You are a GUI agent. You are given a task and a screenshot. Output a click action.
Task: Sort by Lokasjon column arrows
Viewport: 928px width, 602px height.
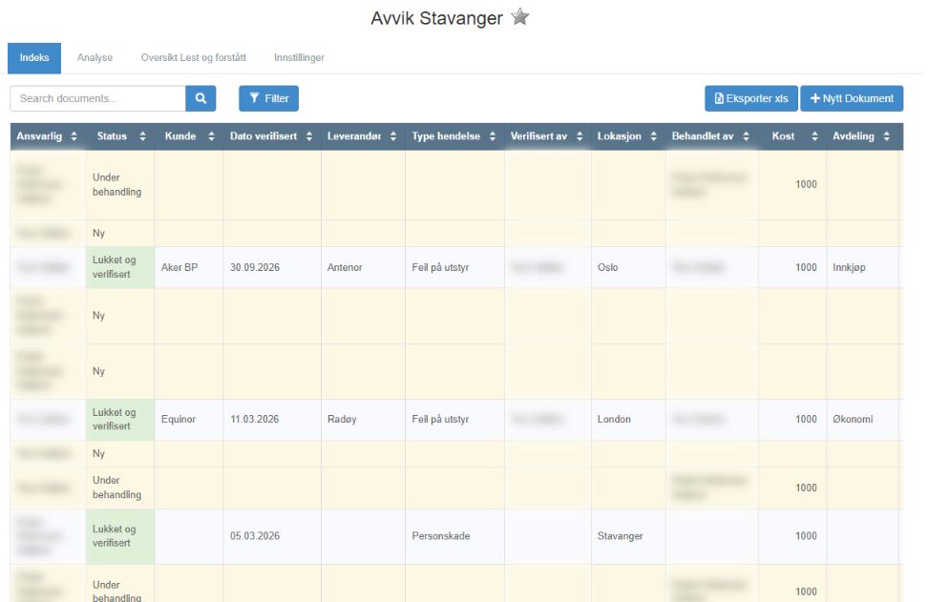pos(653,136)
